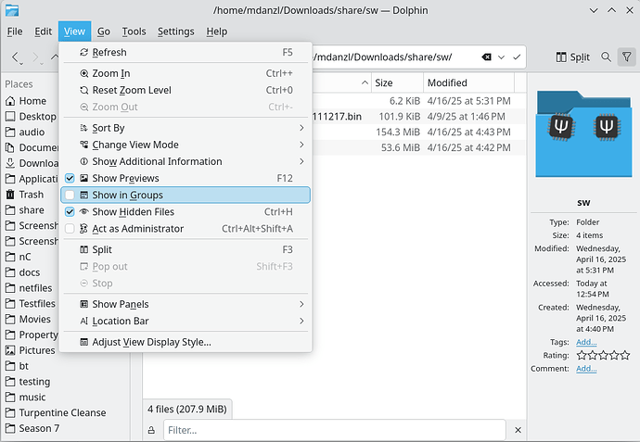Screen dimensions: 640x442
Task: Select the file ending in 111217.bin
Action: tap(418, 117)
